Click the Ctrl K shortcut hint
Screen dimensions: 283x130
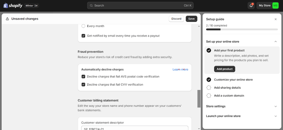(x=187, y=5)
